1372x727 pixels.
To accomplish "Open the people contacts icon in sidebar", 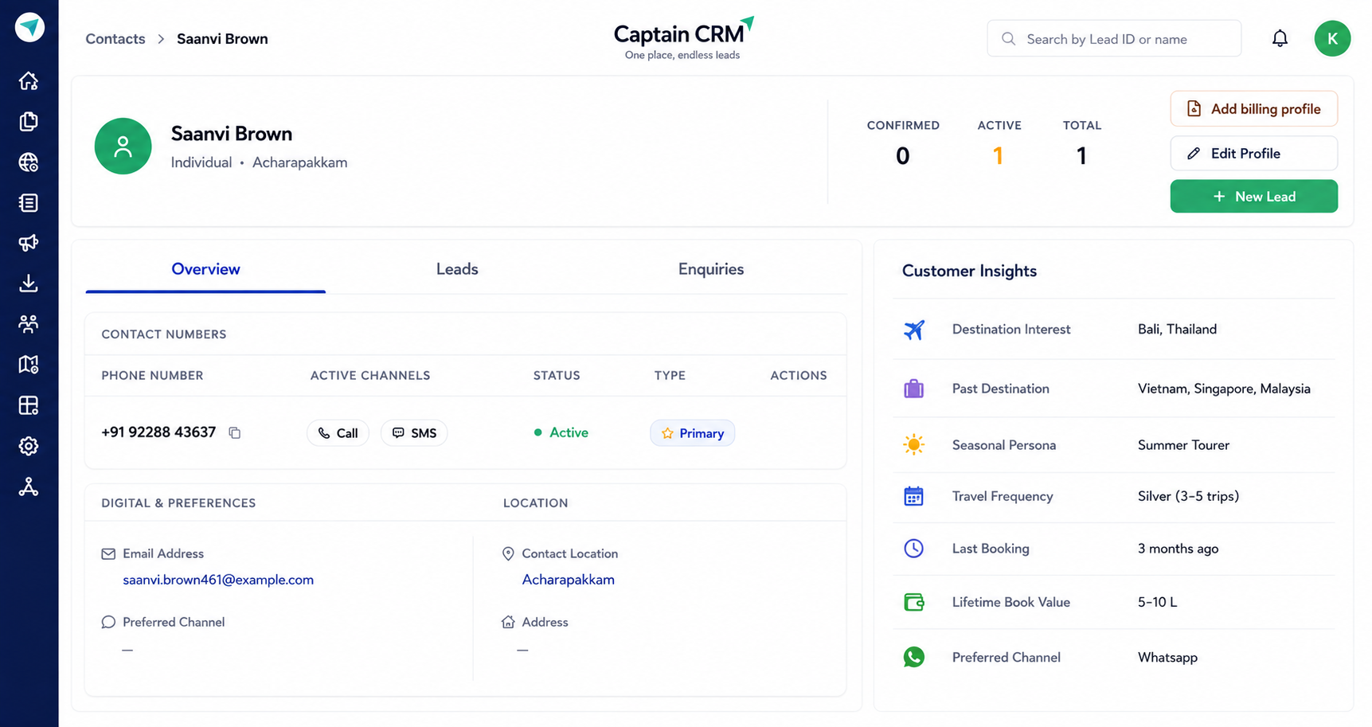I will 29,324.
